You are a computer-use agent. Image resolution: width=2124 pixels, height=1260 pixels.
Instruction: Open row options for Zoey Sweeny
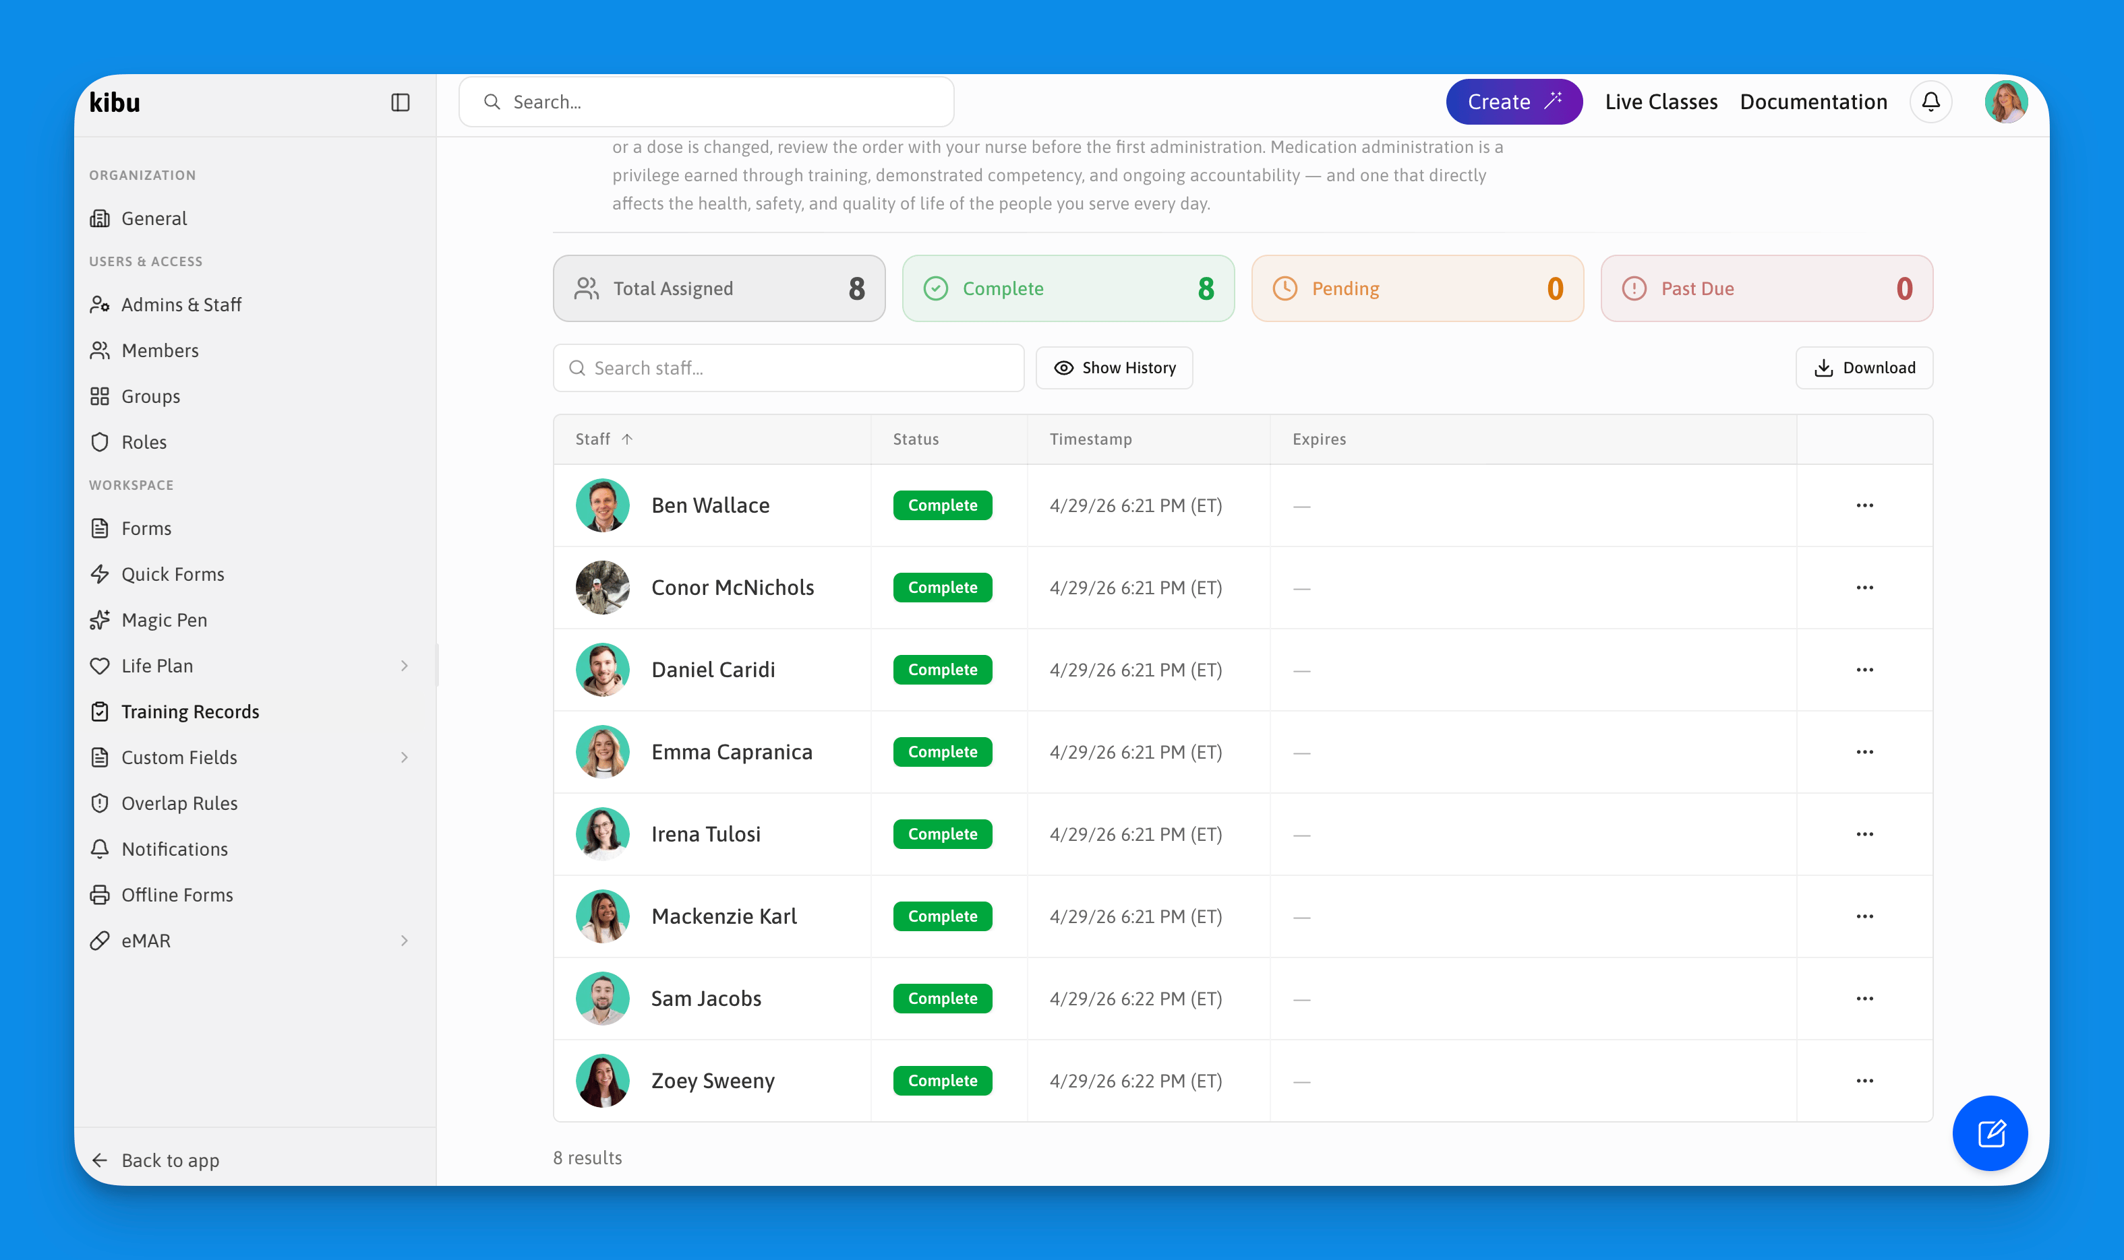(1864, 1081)
